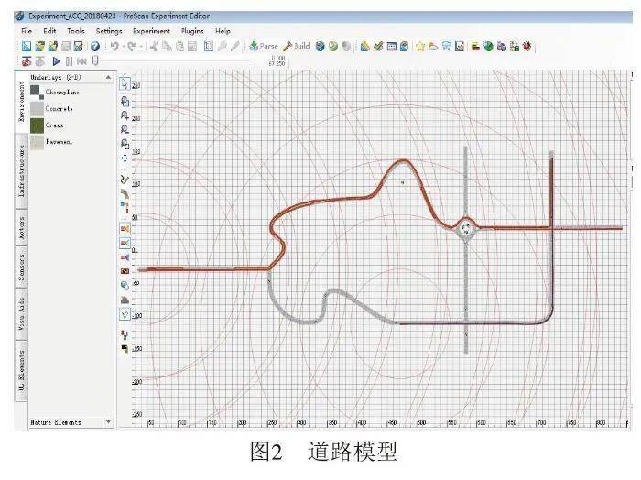641x480 pixels.
Task: Click the cut scissors icon
Action: (154, 46)
